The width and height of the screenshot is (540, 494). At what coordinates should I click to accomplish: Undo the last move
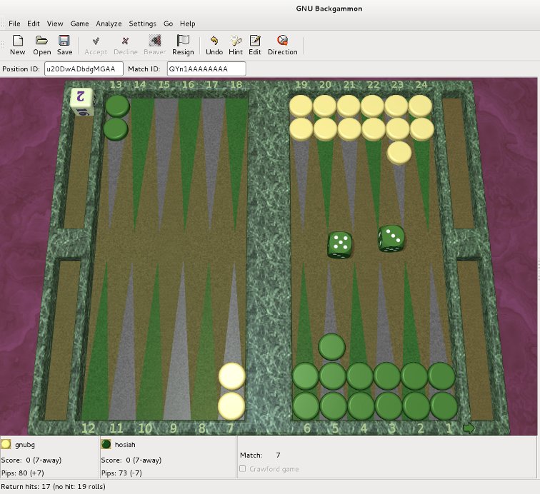coord(214,45)
